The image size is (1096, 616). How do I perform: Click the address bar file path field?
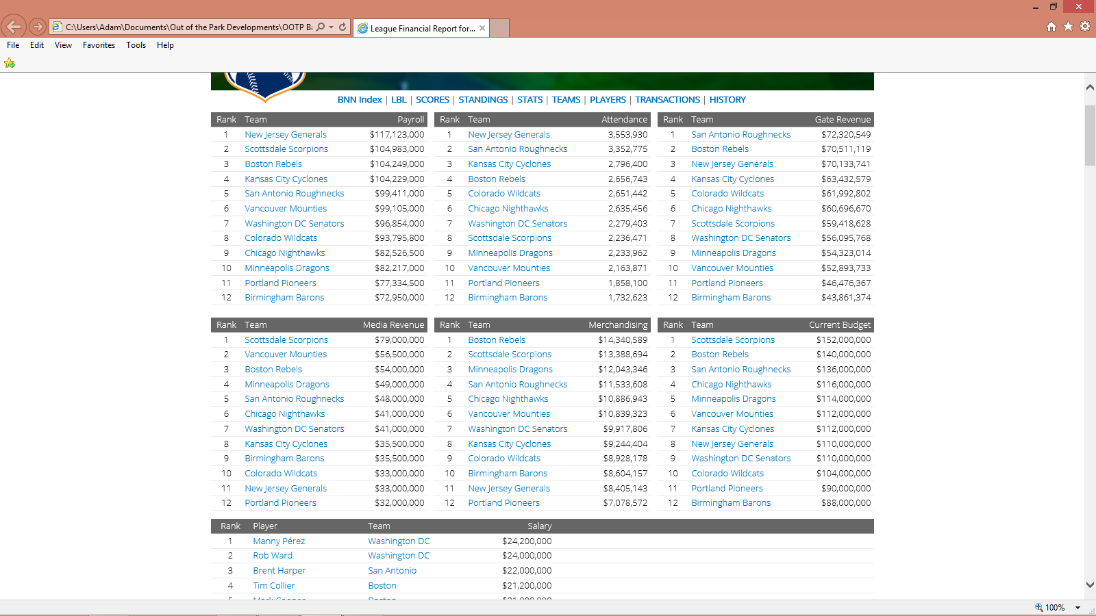click(x=188, y=27)
